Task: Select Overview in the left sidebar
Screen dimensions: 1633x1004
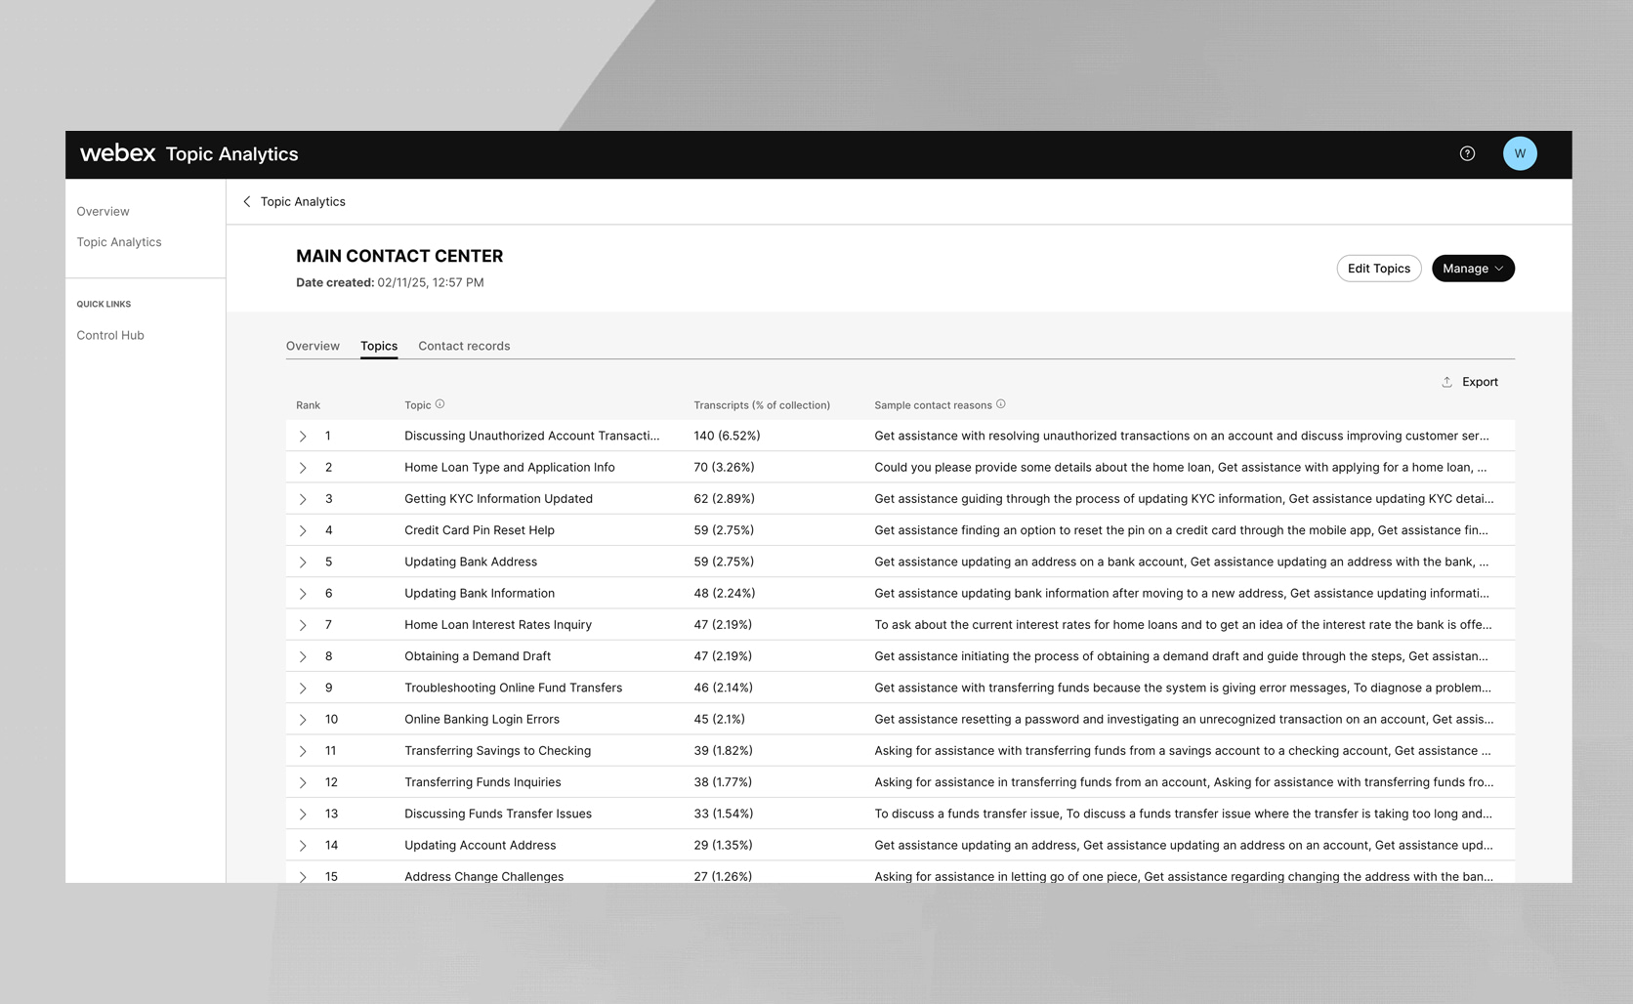Action: (x=103, y=211)
